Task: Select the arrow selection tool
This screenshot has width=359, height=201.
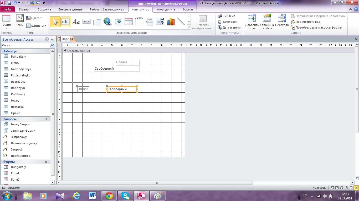Action: (55, 22)
